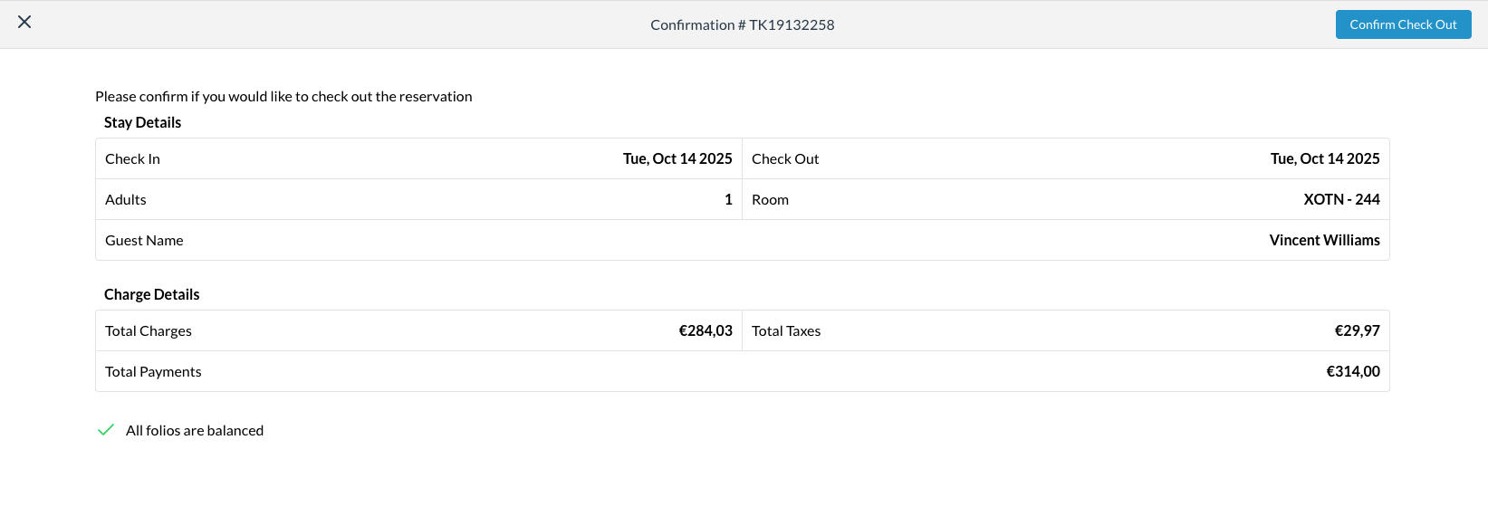
Task: Click the "Please confirm" instruction text
Action: pyautogui.click(x=283, y=96)
